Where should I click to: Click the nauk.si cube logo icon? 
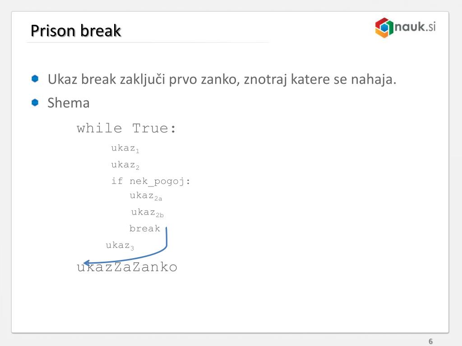point(384,27)
